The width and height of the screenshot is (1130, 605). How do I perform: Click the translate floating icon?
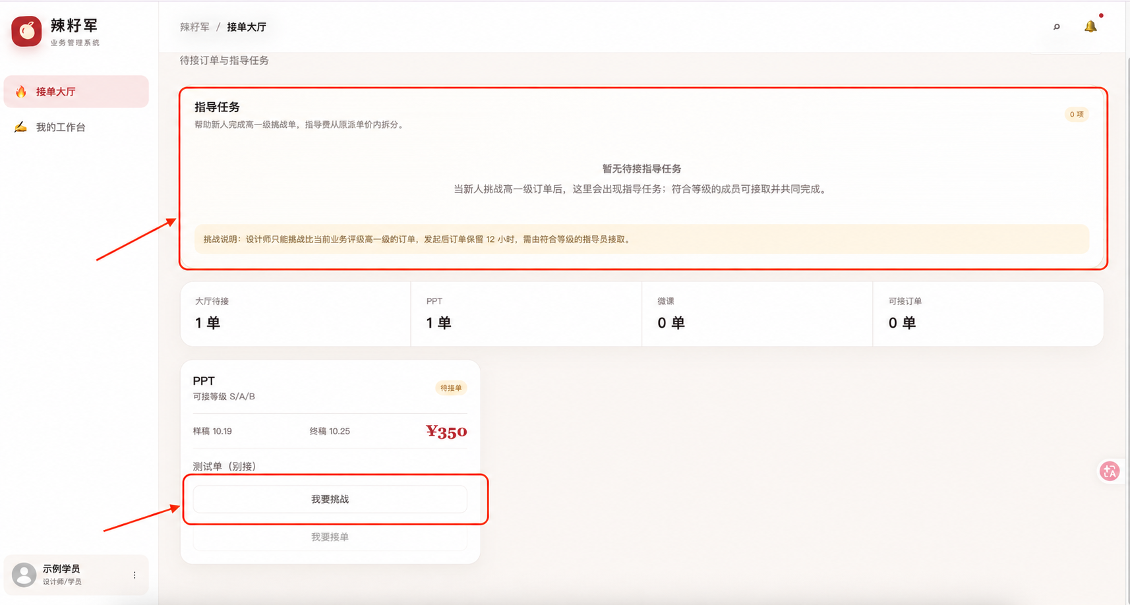[x=1110, y=471]
